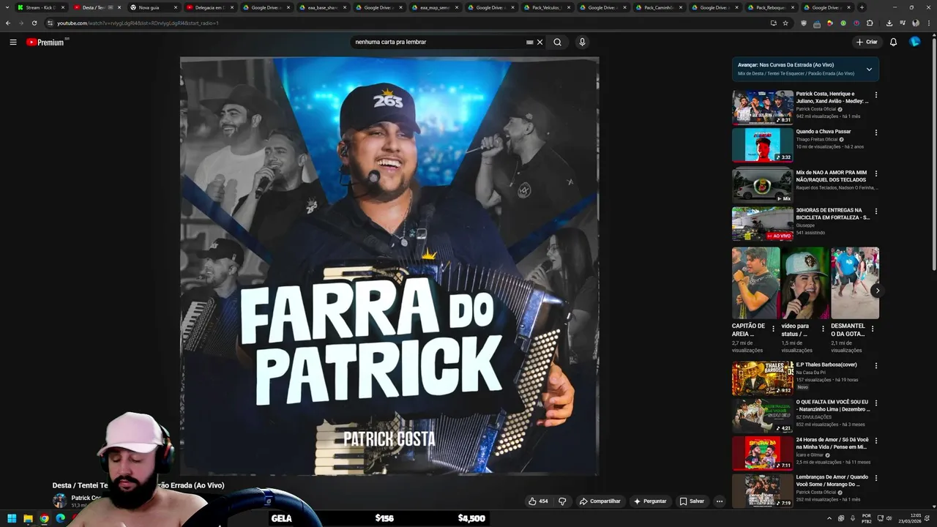Open the YouTube account avatar menu

point(914,42)
